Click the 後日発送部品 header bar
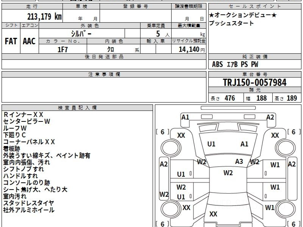 (104, 57)
